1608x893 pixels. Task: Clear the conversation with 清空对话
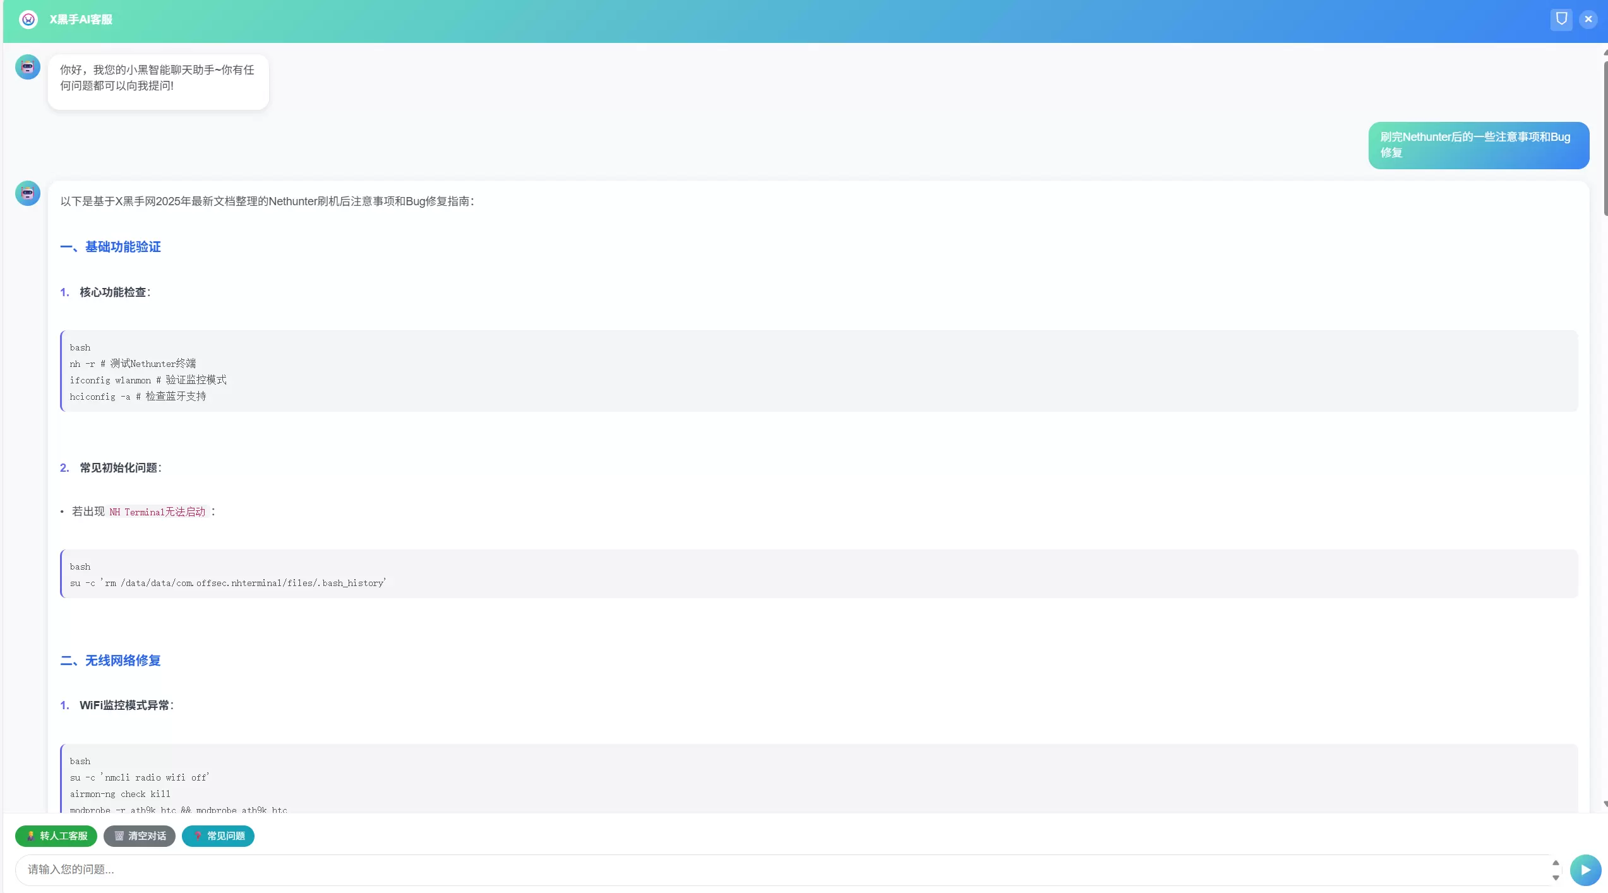(x=140, y=836)
